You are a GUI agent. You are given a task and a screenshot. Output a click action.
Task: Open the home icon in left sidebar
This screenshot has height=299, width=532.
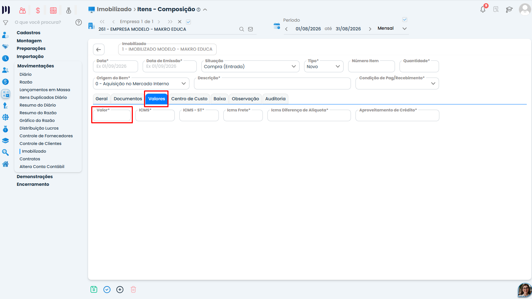point(6,164)
